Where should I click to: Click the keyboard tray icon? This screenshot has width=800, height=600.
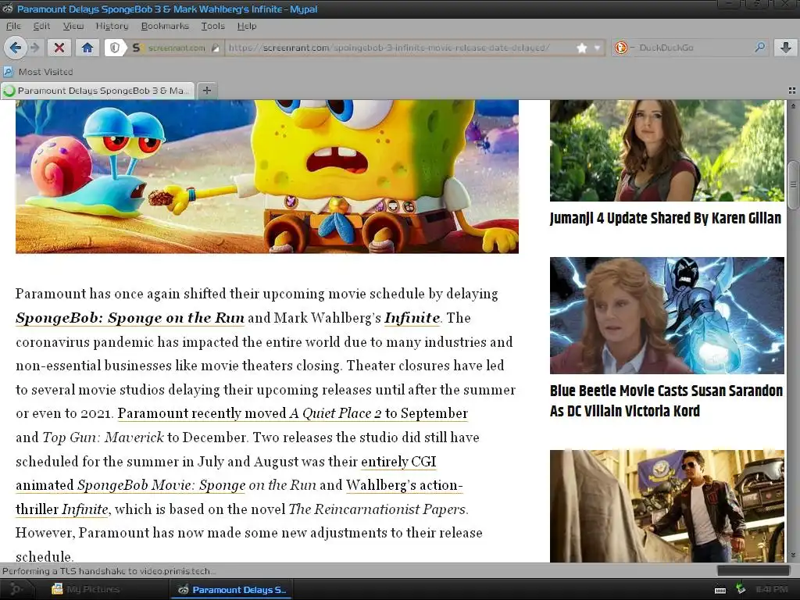pos(720,590)
